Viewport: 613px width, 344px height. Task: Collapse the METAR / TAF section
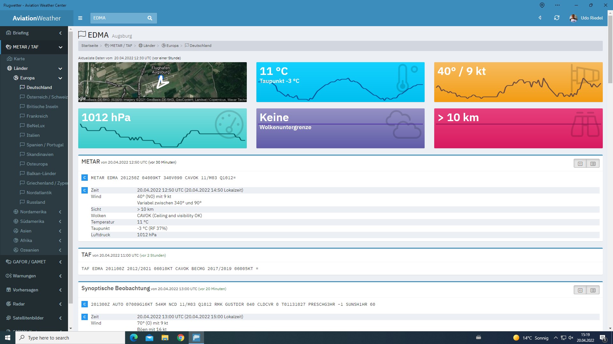click(x=34, y=47)
